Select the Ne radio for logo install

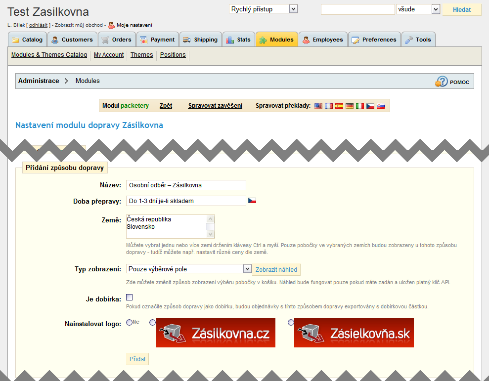pyautogui.click(x=129, y=322)
